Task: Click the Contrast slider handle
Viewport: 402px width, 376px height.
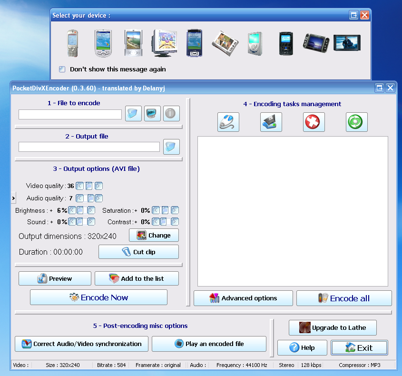Action: click(163, 222)
